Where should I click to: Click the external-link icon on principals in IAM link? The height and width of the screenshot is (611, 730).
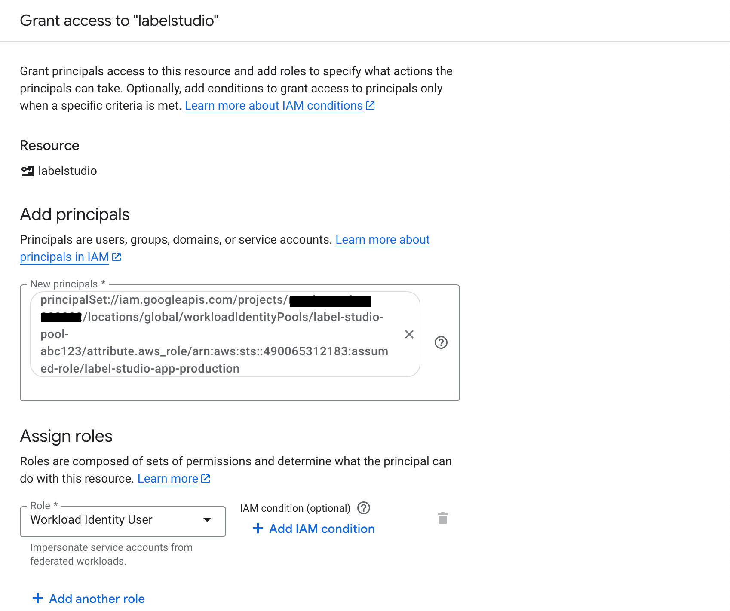pyautogui.click(x=116, y=257)
